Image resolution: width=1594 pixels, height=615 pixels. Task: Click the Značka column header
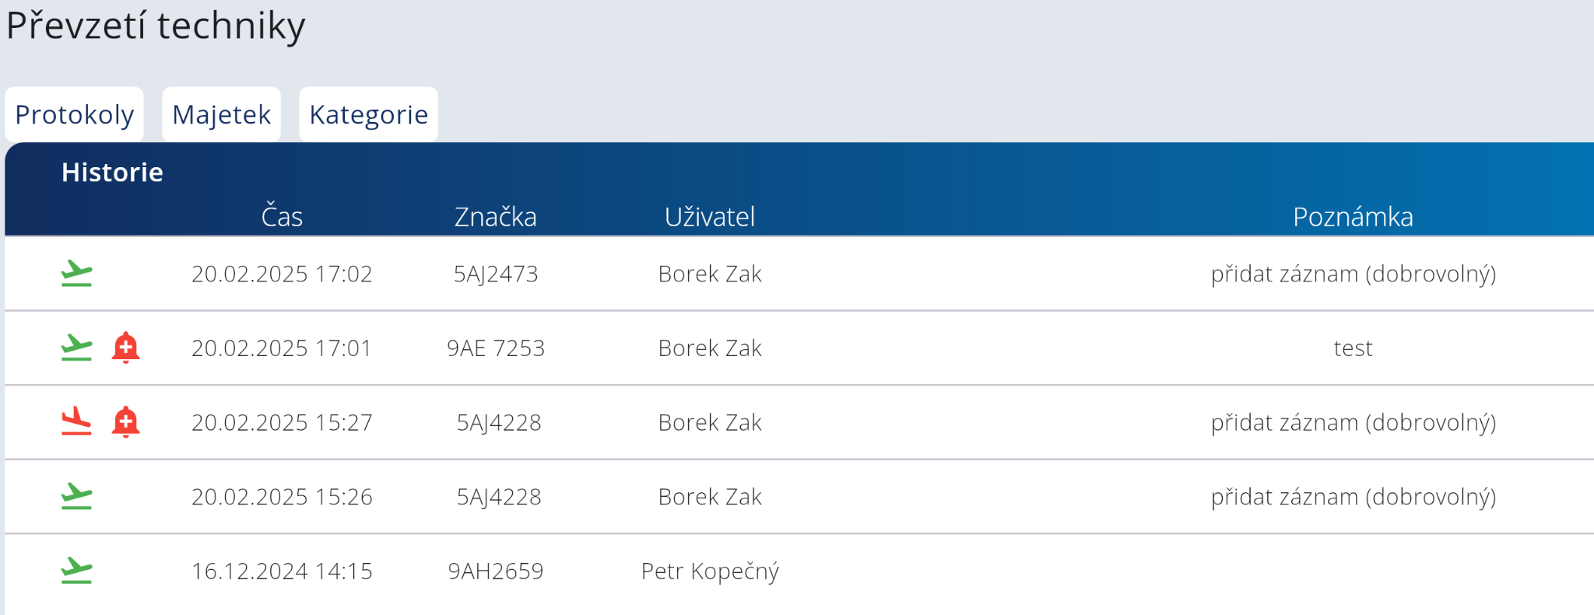click(x=496, y=216)
